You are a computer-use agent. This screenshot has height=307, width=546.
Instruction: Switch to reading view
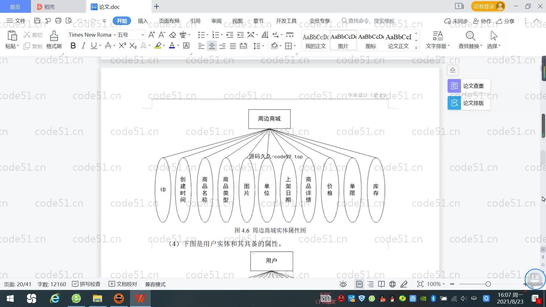tap(381, 284)
